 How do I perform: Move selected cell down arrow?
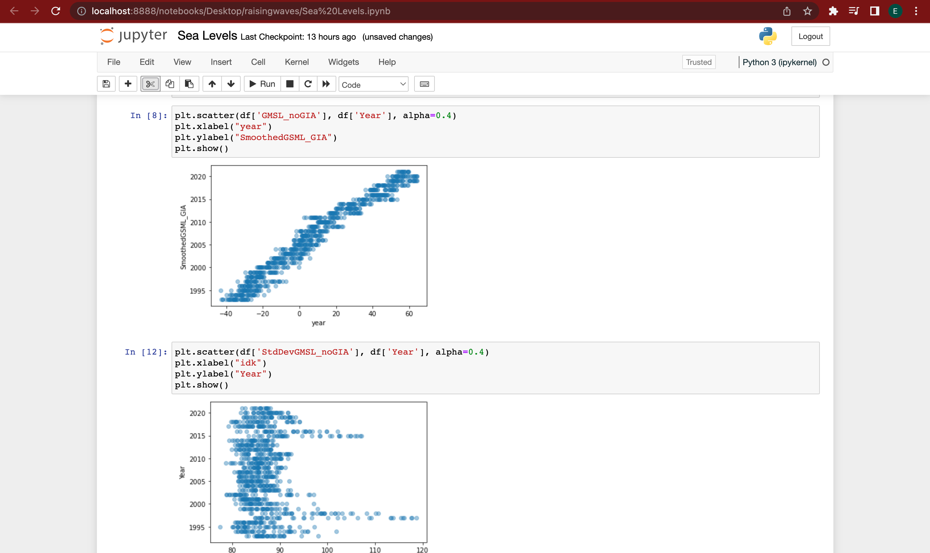tap(231, 84)
